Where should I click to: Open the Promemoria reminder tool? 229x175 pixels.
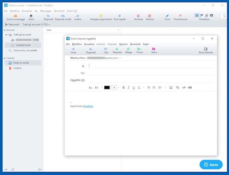point(181,17)
